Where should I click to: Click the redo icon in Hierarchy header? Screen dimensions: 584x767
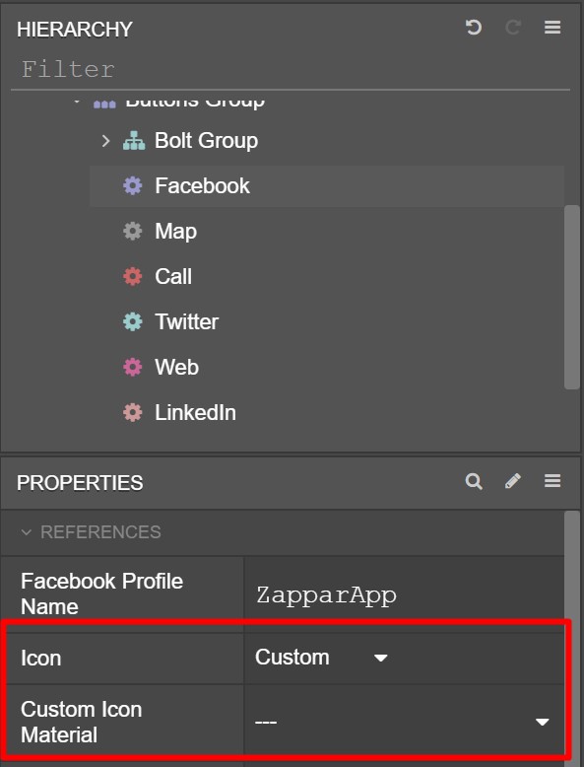[513, 28]
